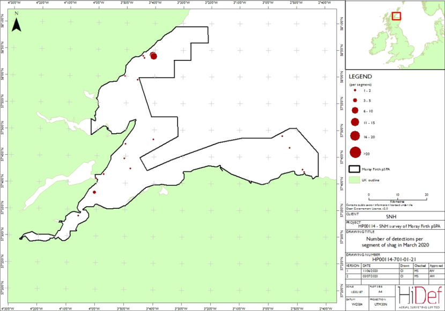
Task: Click the Moray Firth pSPA legend box
Action: coord(354,169)
